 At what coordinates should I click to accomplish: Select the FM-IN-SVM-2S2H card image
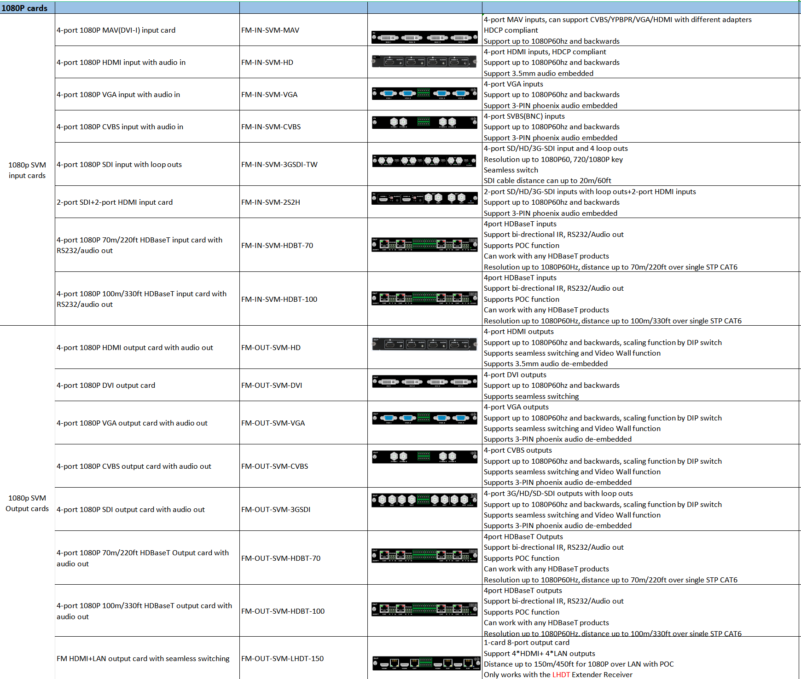tap(424, 198)
